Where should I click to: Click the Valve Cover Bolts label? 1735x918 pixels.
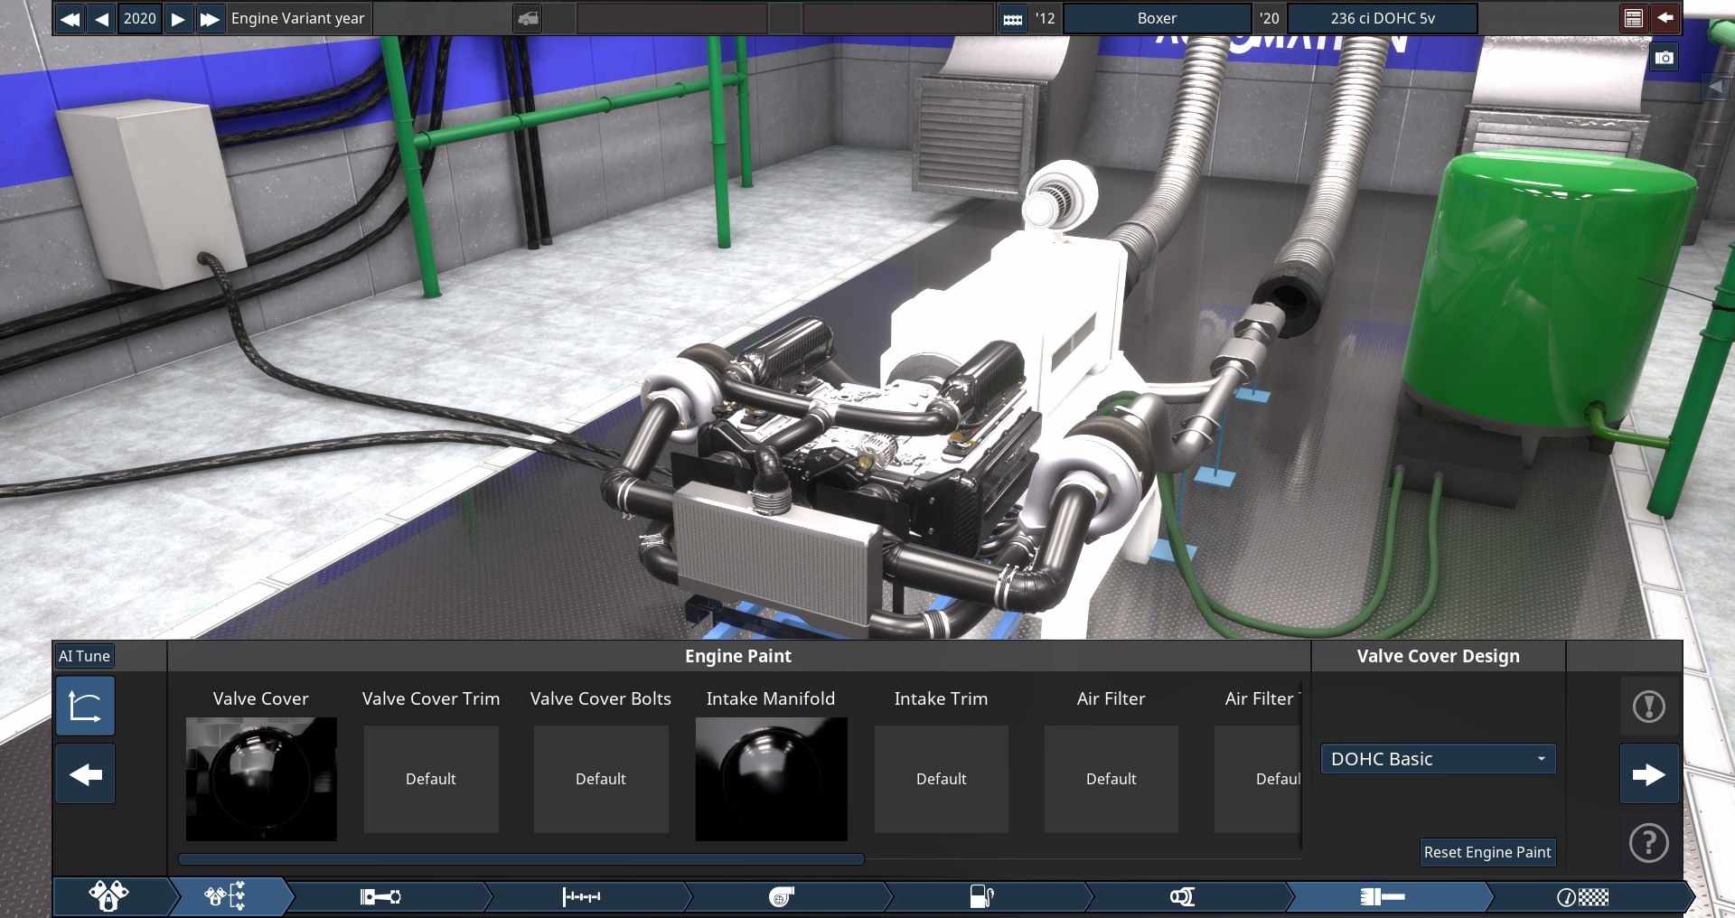[601, 698]
